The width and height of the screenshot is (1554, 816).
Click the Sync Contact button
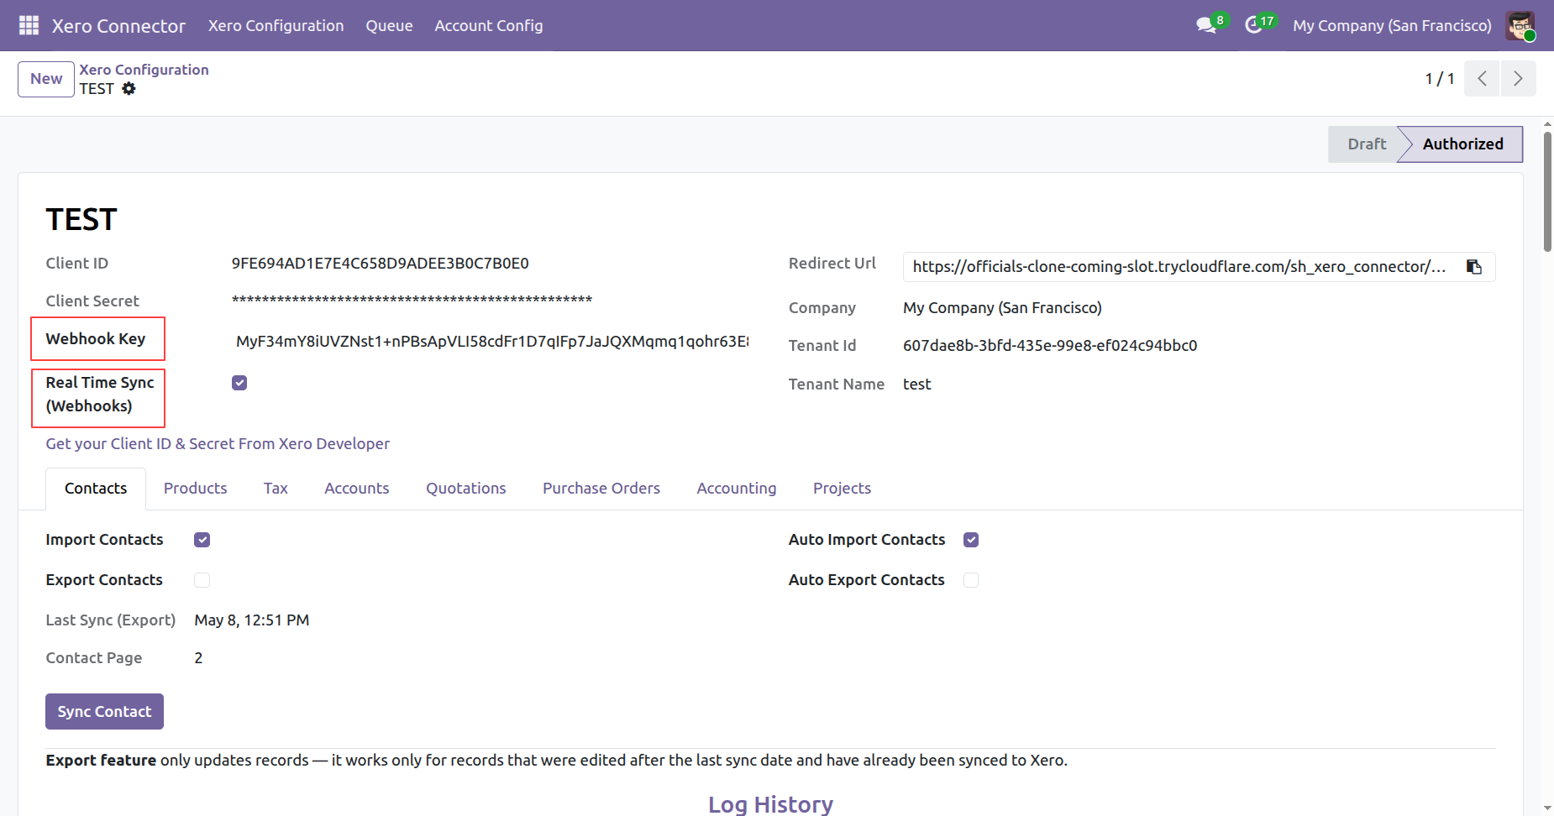tap(104, 711)
